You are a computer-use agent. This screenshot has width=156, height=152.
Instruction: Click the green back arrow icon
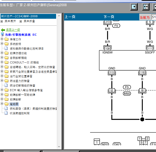point(3,30)
